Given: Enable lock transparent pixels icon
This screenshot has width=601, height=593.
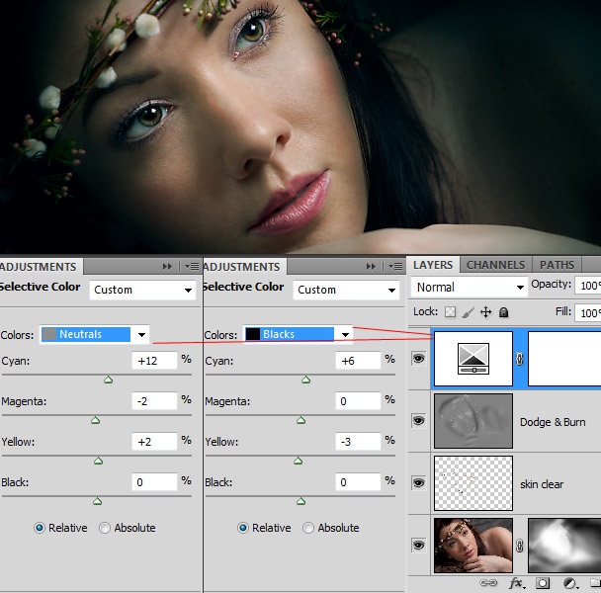Looking at the screenshot, I should click(451, 312).
